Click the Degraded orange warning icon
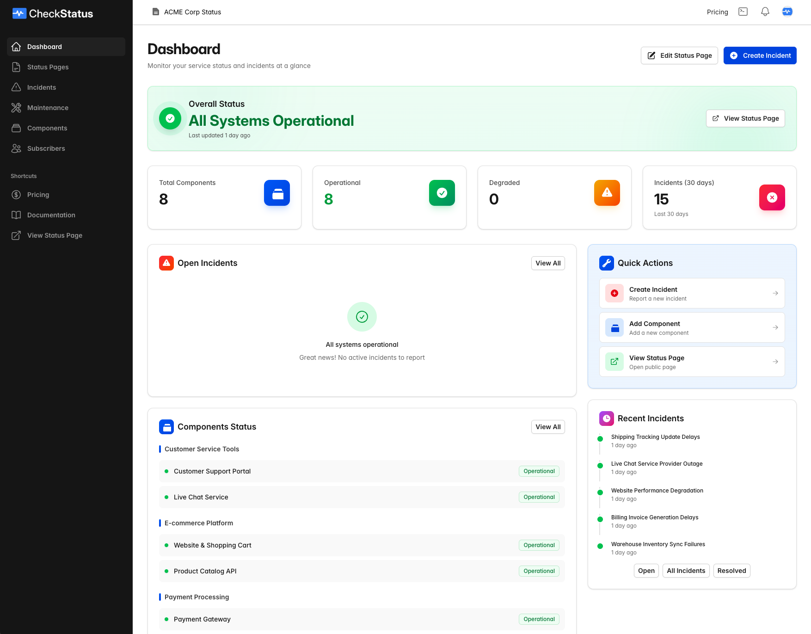The height and width of the screenshot is (634, 811). 607,193
